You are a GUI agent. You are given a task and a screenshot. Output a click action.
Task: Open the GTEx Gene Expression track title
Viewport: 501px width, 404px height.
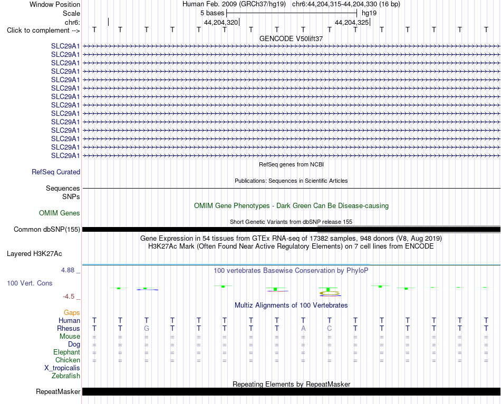tap(291, 239)
